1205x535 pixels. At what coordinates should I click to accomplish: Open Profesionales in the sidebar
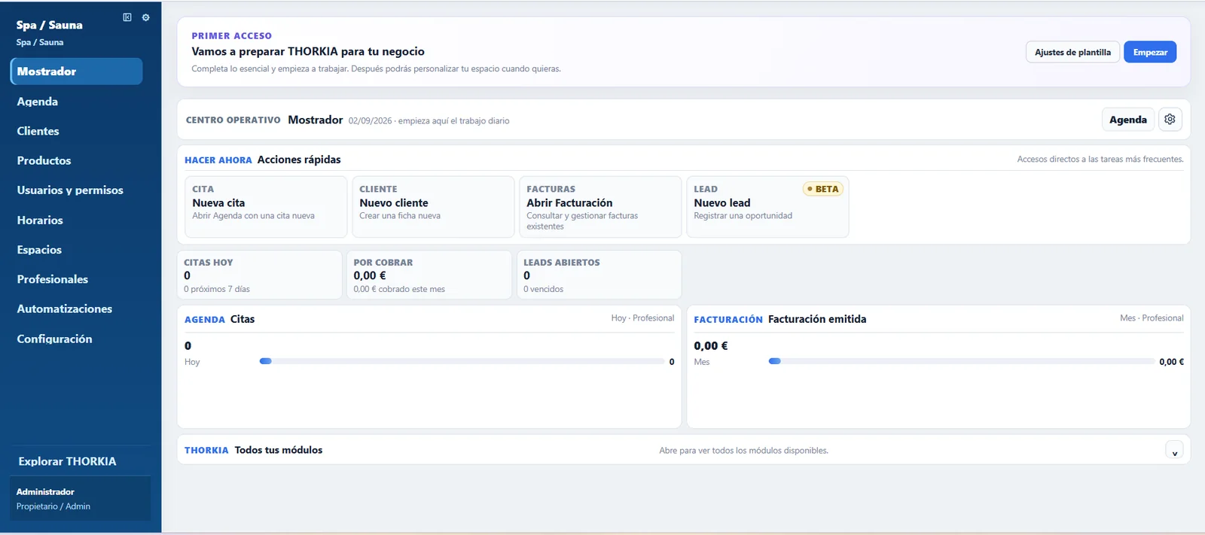point(53,279)
